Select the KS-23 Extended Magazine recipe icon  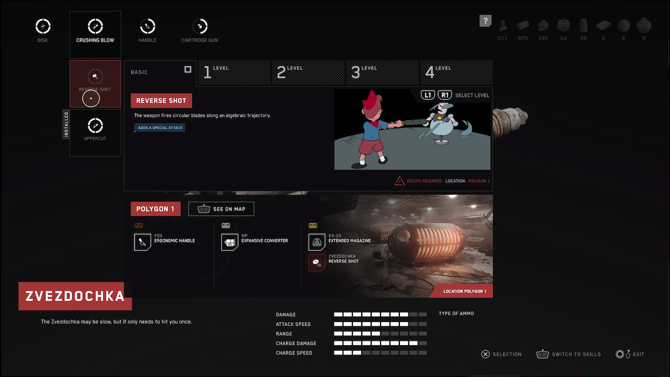click(x=317, y=242)
